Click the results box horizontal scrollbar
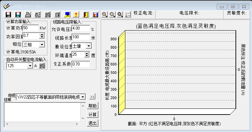Viewport: 252px width, 132px height. (x=42, y=124)
